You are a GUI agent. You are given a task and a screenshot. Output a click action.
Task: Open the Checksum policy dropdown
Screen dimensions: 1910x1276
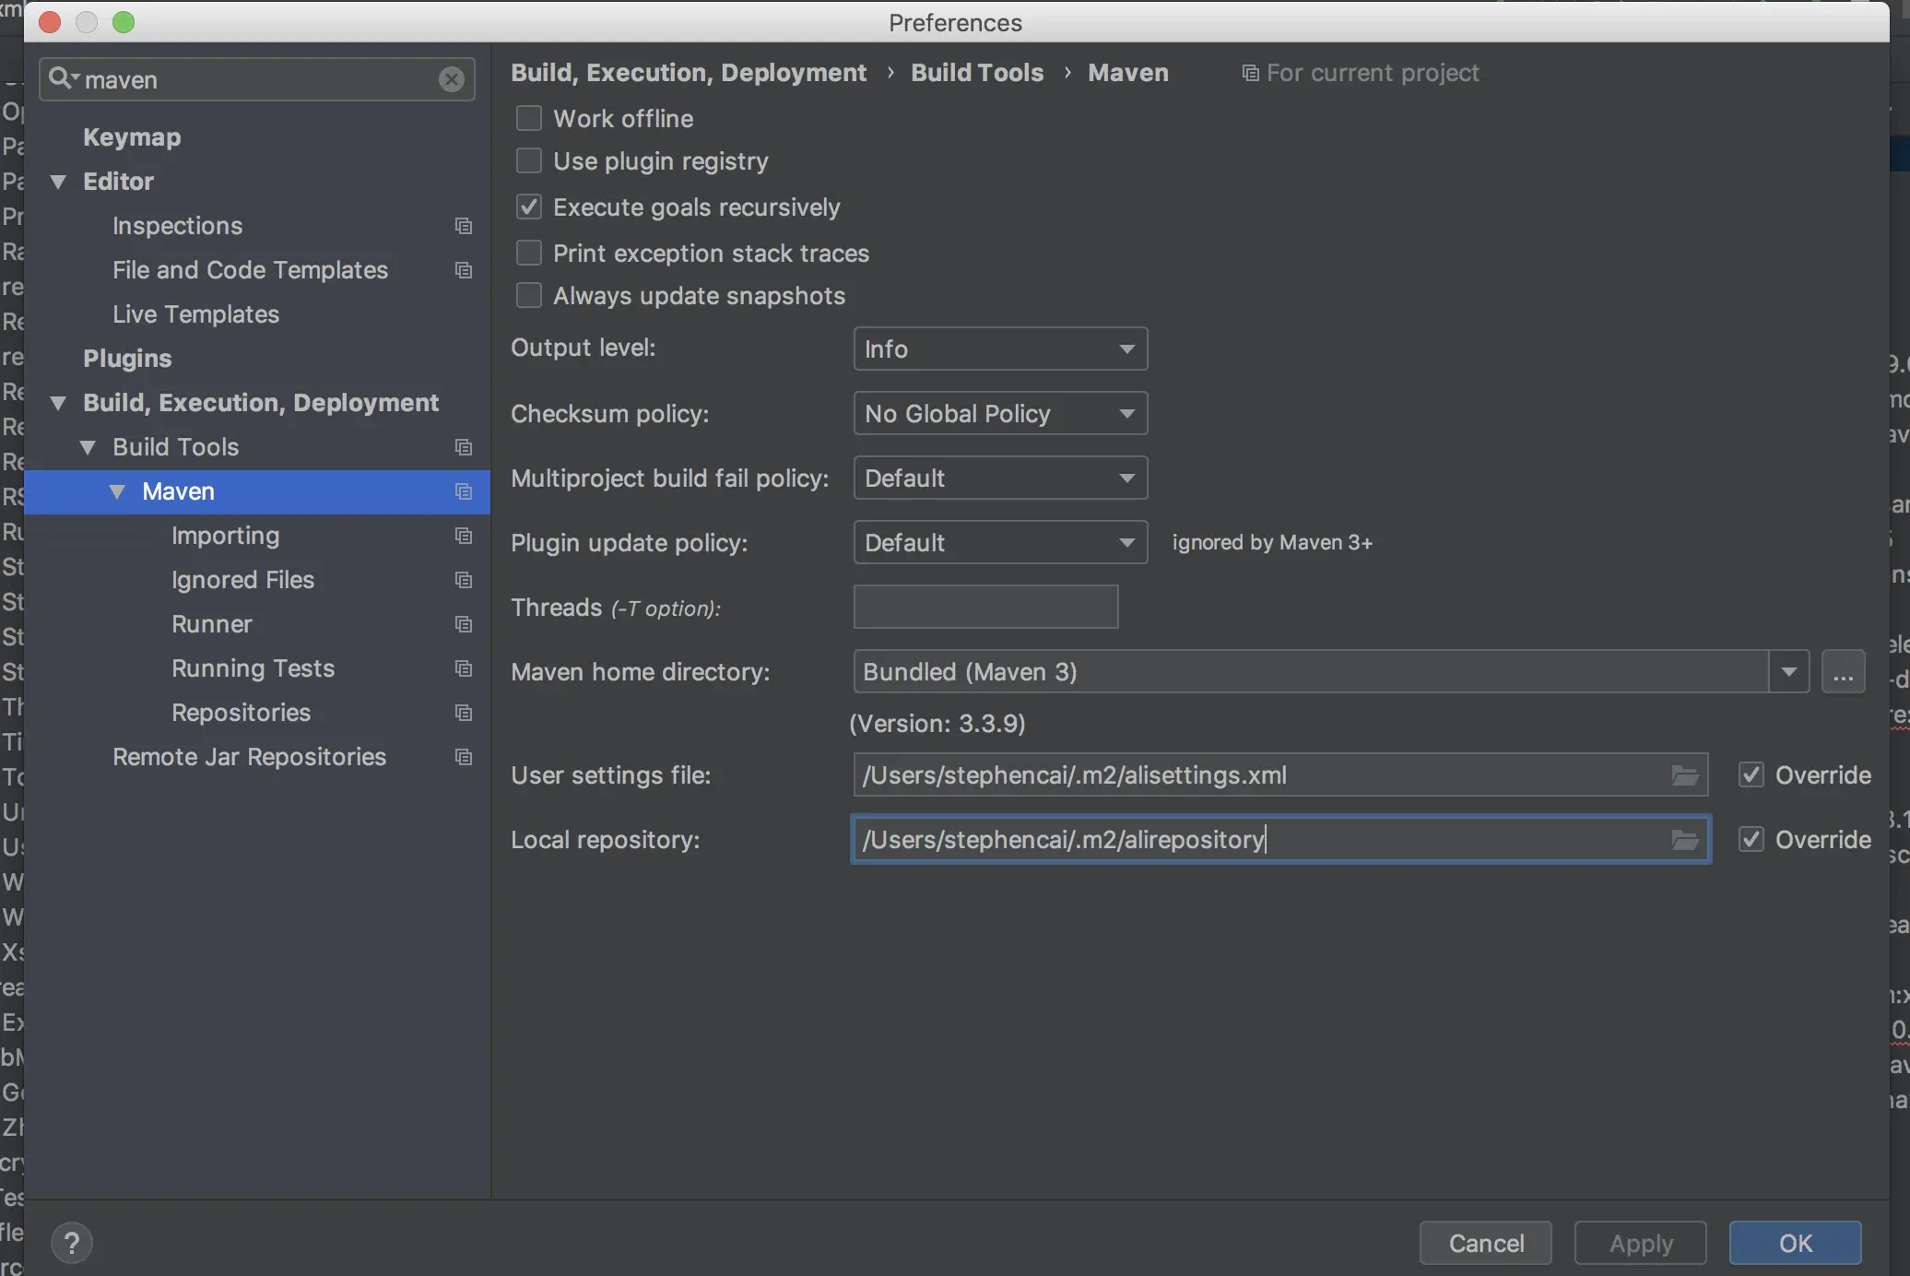click(999, 414)
